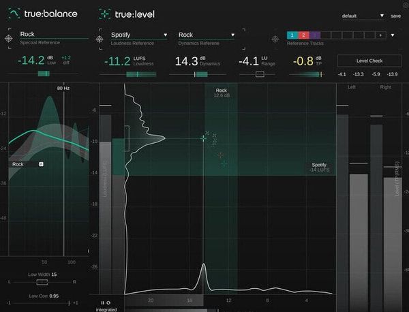Click the save preset button
Viewport: 409px width, 312px height.
pyautogui.click(x=395, y=16)
